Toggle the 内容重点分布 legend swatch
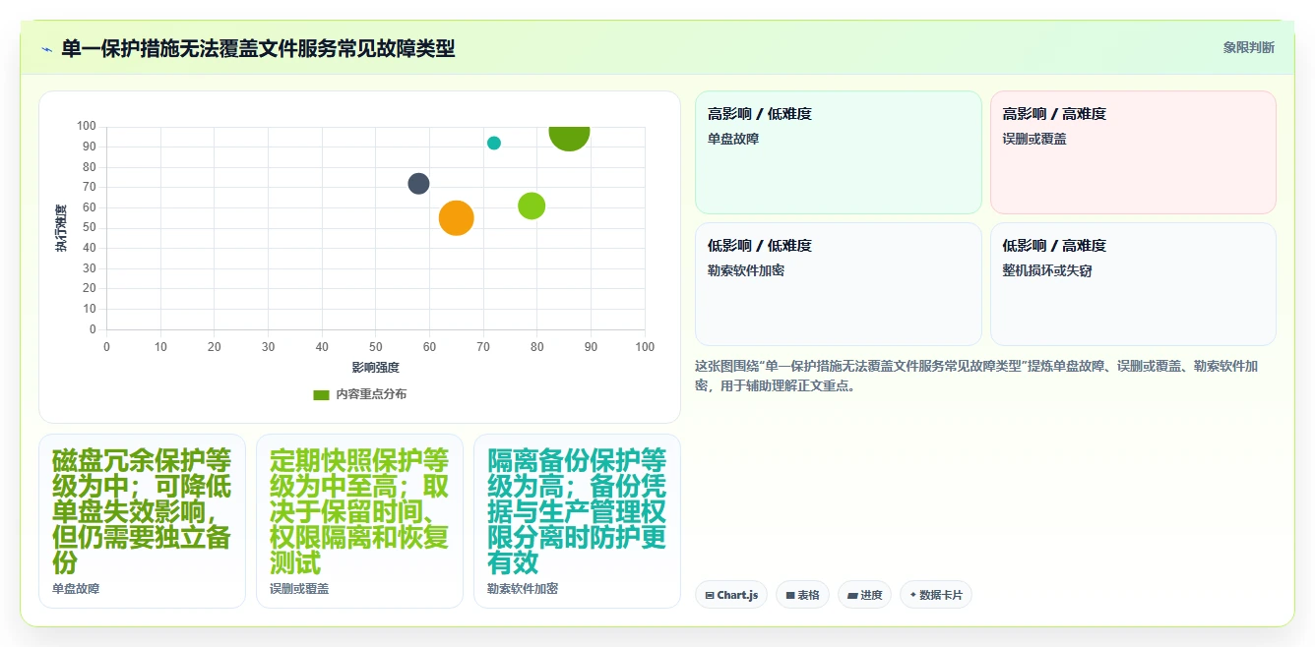 click(x=321, y=394)
